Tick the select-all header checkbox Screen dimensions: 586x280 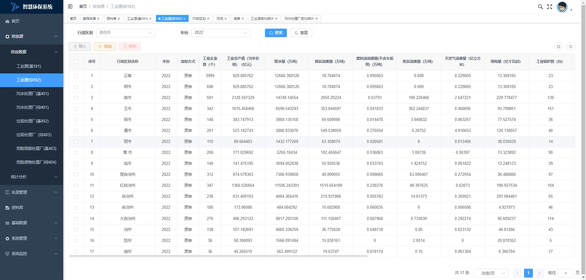(76, 62)
